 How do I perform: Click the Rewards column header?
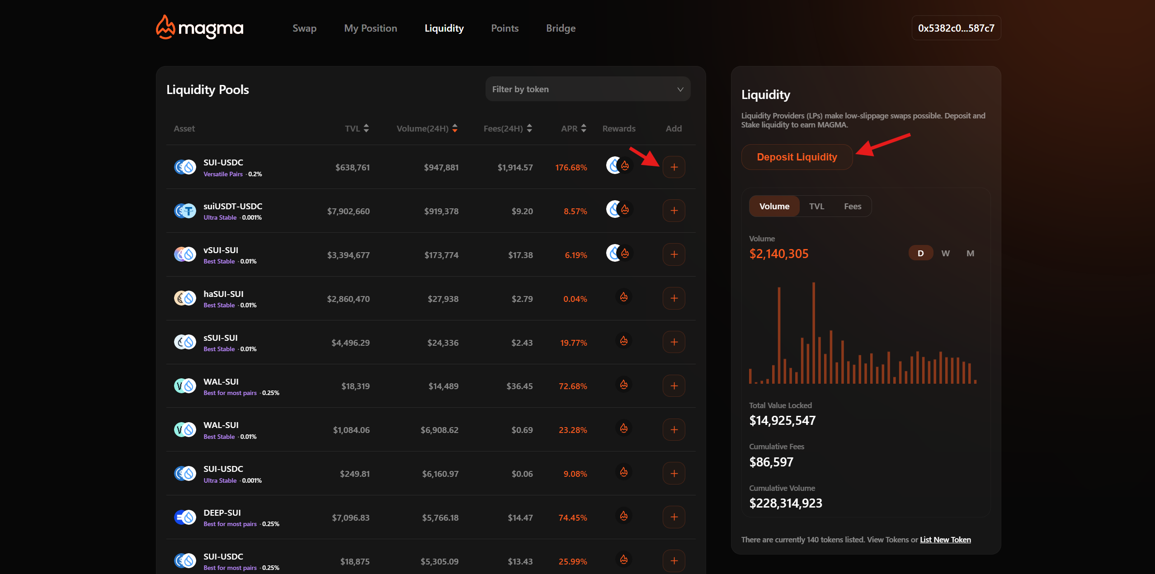618,129
